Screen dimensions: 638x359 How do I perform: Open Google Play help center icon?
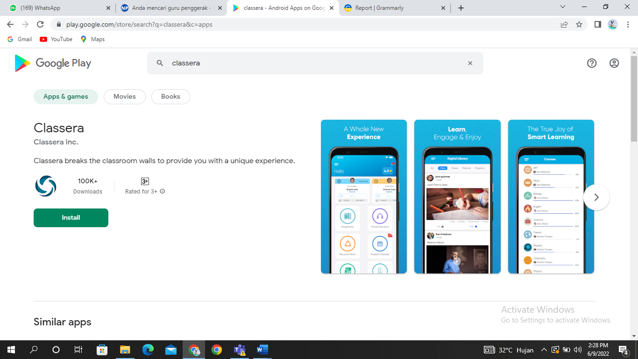592,63
